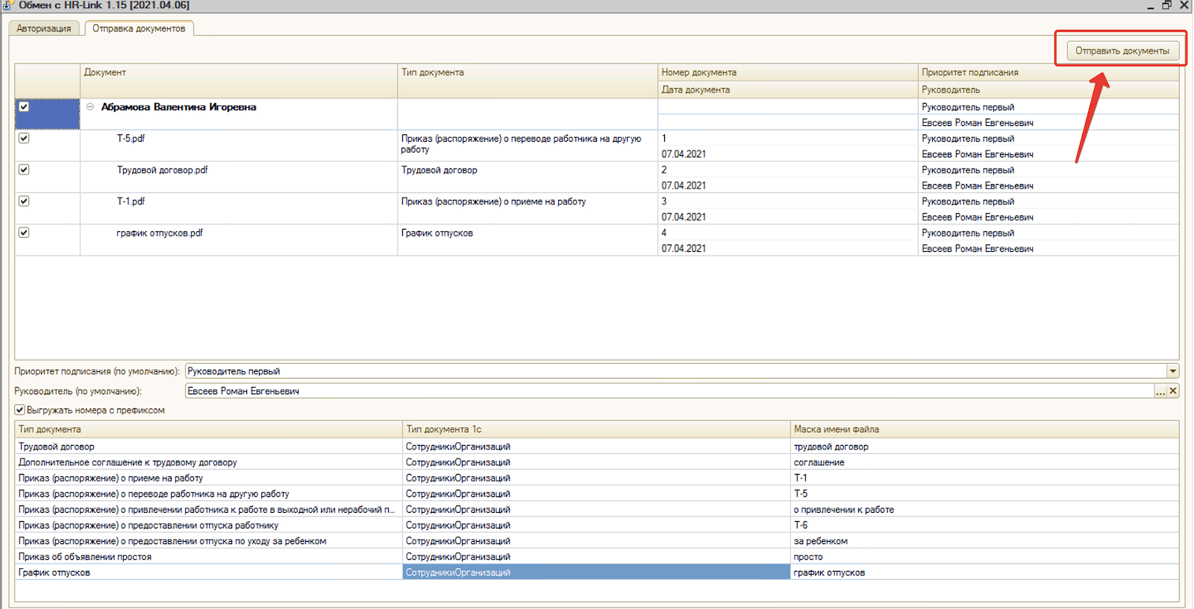Click the Номер документа column header
Viewport: 1194px width, 609px height.
(x=788, y=72)
